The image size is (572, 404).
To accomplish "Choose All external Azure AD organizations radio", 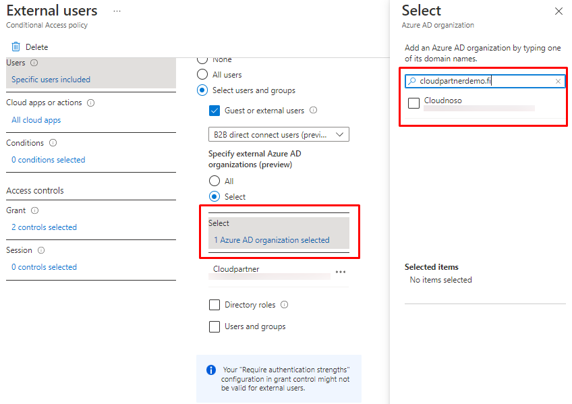I will tap(214, 181).
